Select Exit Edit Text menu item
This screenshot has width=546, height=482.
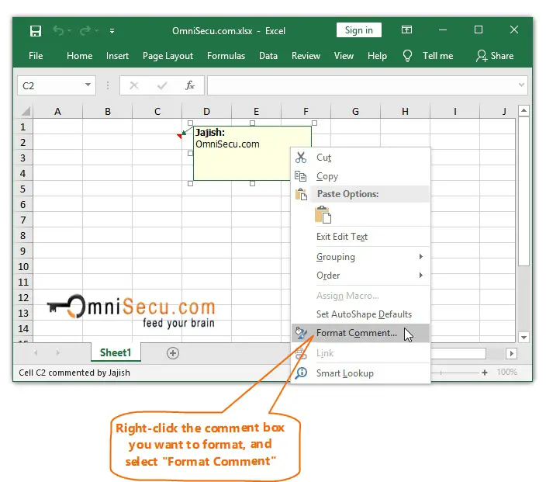click(361, 237)
